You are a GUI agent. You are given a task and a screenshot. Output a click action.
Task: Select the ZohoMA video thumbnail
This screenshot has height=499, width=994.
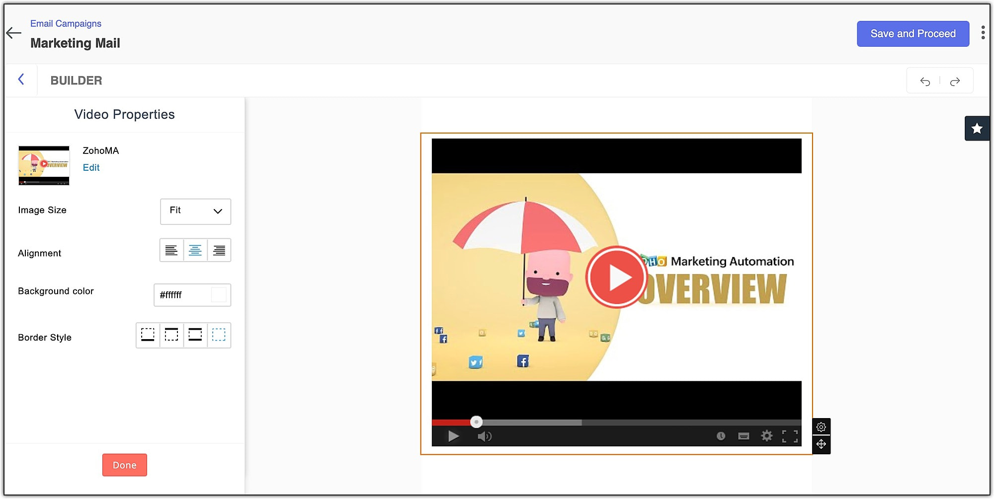44,165
